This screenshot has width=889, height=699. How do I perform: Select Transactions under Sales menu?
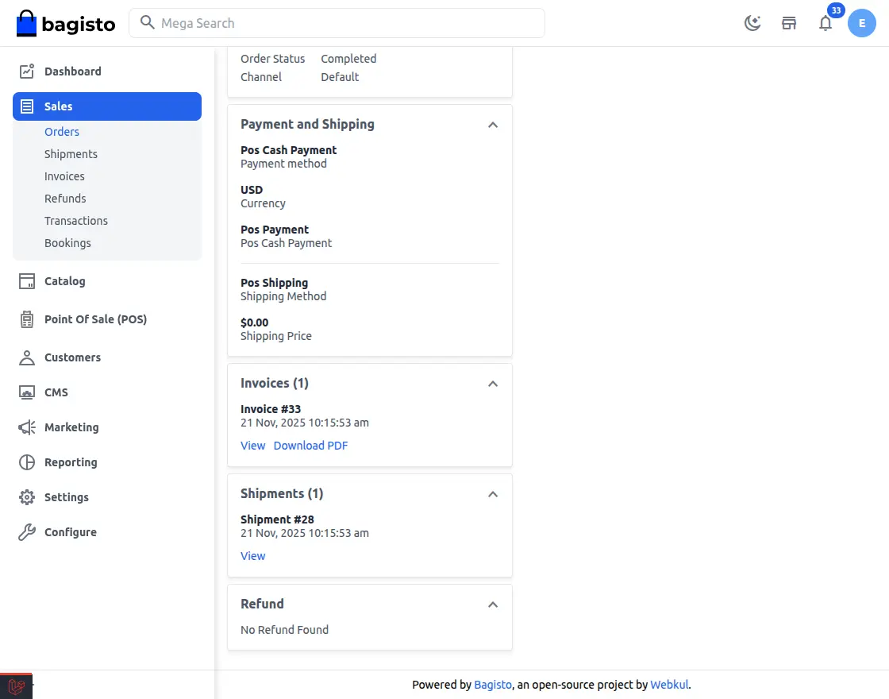[76, 221]
